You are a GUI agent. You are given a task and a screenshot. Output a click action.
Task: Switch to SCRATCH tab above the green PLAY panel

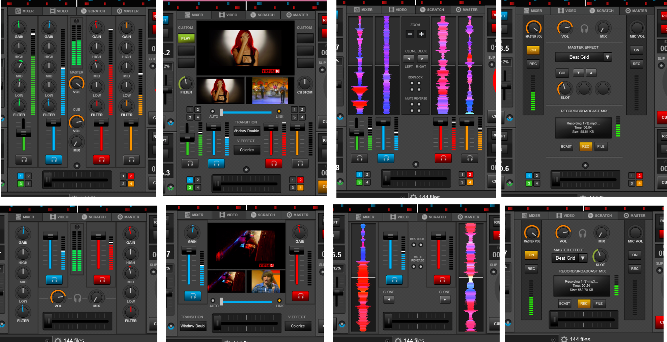pyautogui.click(x=263, y=15)
